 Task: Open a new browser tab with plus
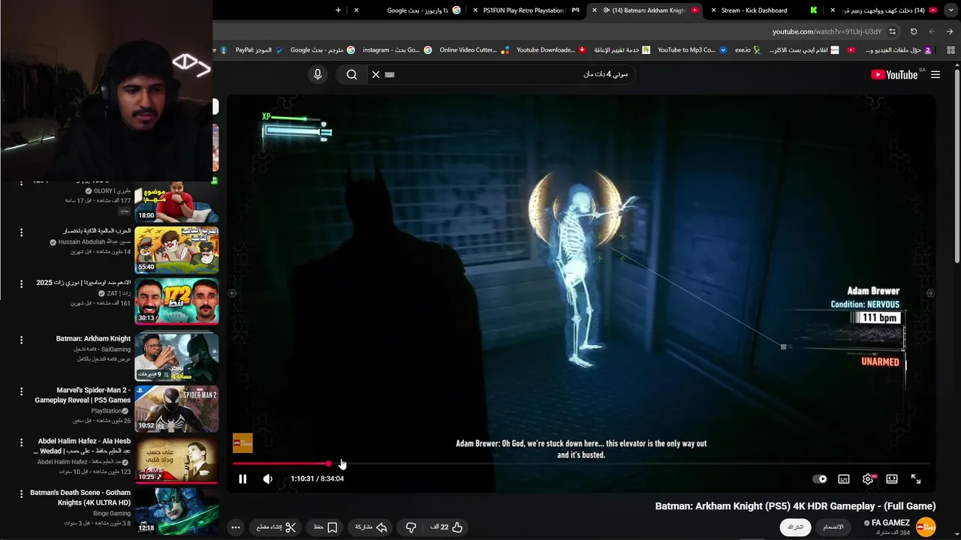[x=338, y=10]
